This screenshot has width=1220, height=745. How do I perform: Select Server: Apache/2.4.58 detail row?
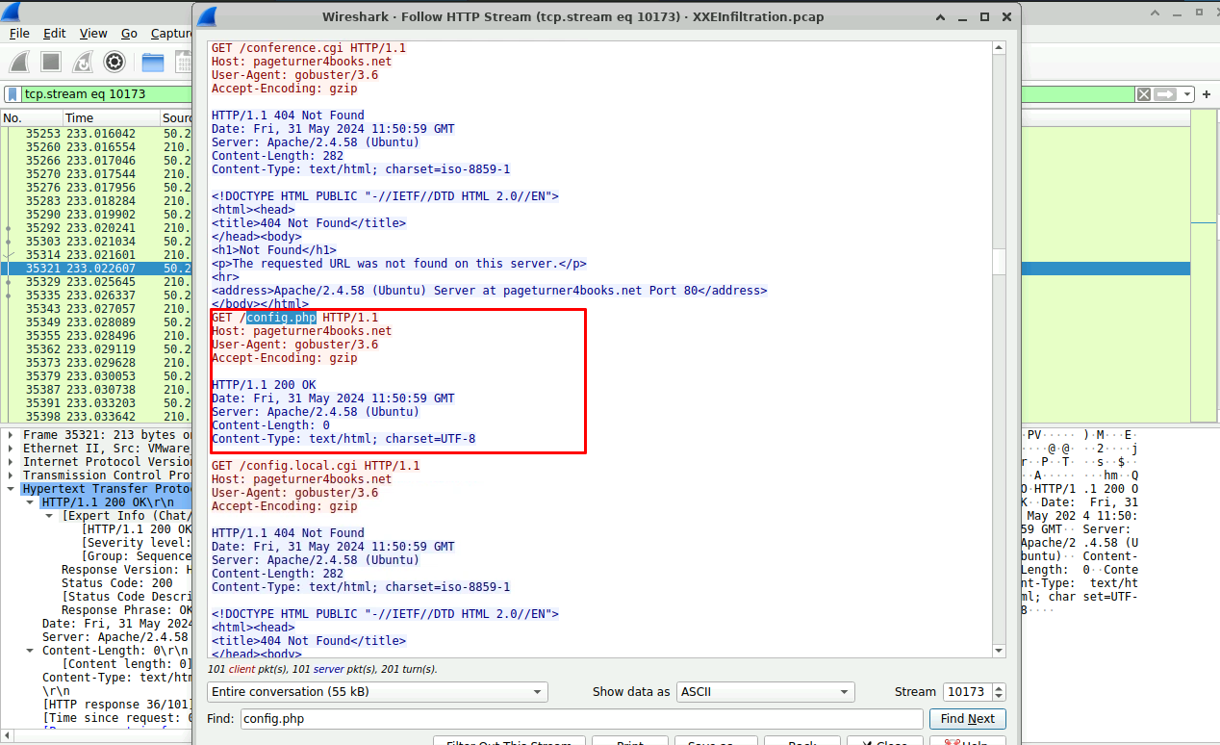pyautogui.click(x=116, y=637)
